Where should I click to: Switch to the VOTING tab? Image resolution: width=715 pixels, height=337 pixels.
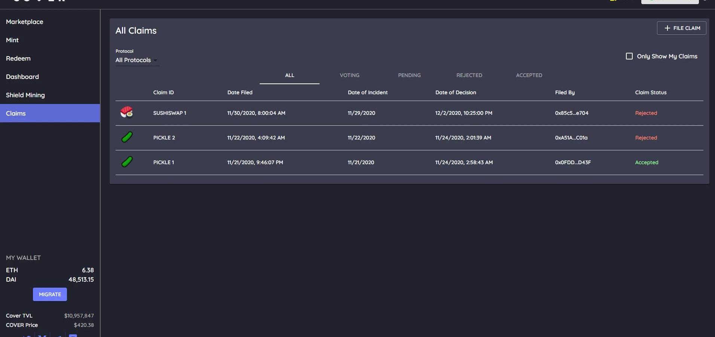point(349,75)
